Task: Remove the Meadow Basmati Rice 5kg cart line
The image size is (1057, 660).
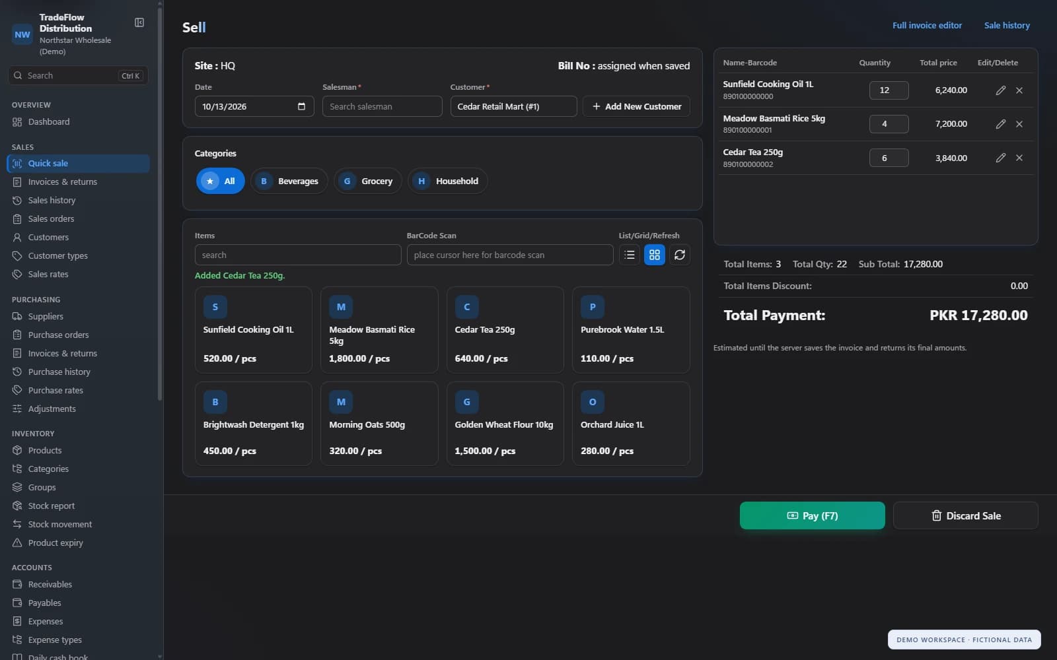Action: coord(1019,124)
